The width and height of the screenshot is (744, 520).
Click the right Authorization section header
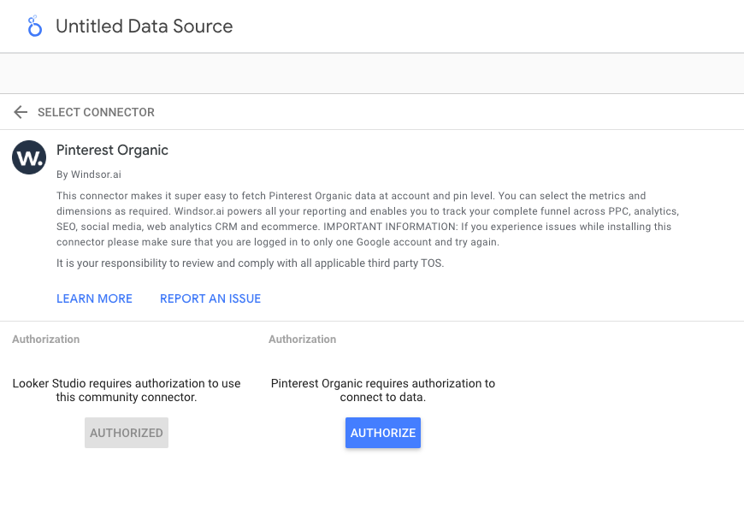(303, 340)
